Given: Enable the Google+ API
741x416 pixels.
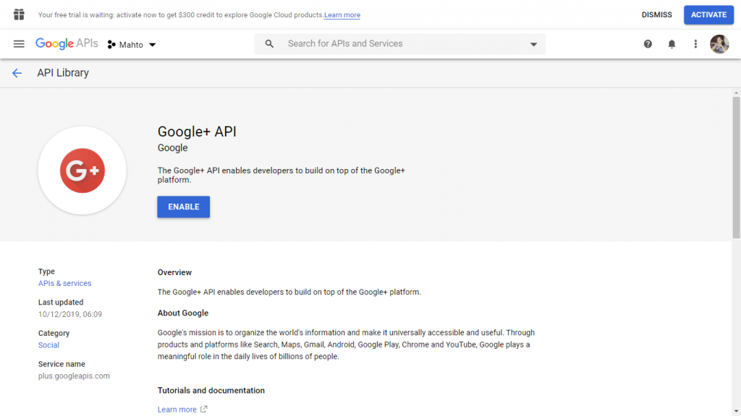Looking at the screenshot, I should tap(183, 207).
